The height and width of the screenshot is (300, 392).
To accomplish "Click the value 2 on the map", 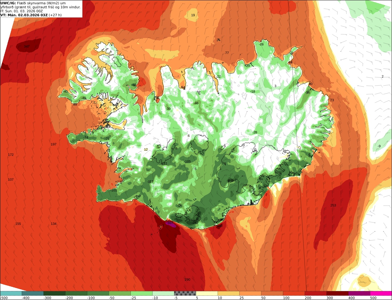I will (383, 77).
